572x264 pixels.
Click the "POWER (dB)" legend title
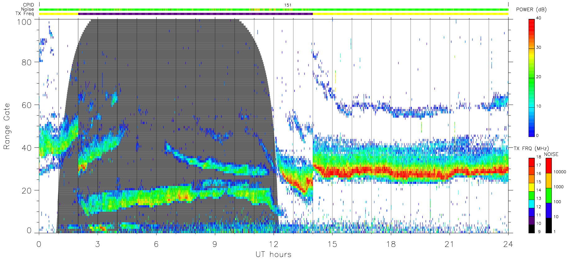point(531,10)
